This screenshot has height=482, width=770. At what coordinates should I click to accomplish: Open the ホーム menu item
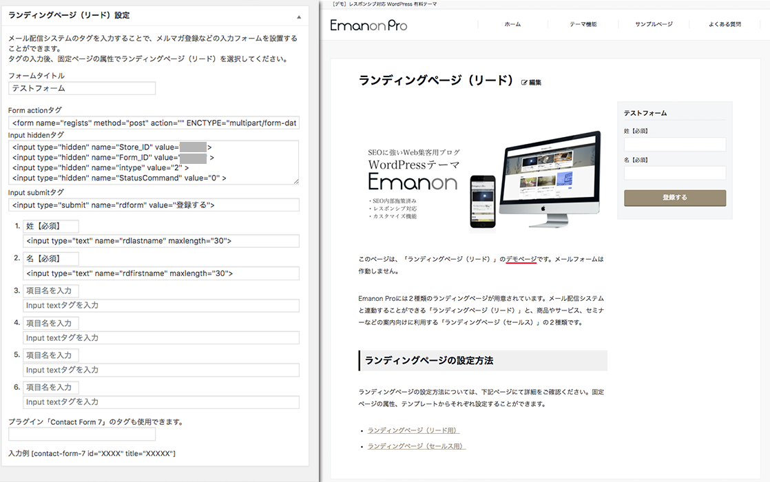coord(512,24)
